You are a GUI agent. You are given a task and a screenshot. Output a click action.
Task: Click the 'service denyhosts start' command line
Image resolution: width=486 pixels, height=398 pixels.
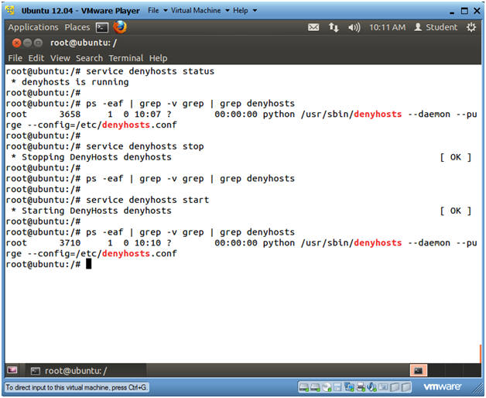[x=108, y=200]
